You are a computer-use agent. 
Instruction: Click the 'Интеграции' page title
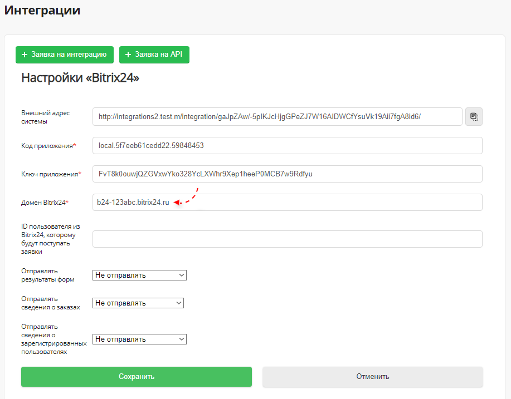pyautogui.click(x=42, y=11)
